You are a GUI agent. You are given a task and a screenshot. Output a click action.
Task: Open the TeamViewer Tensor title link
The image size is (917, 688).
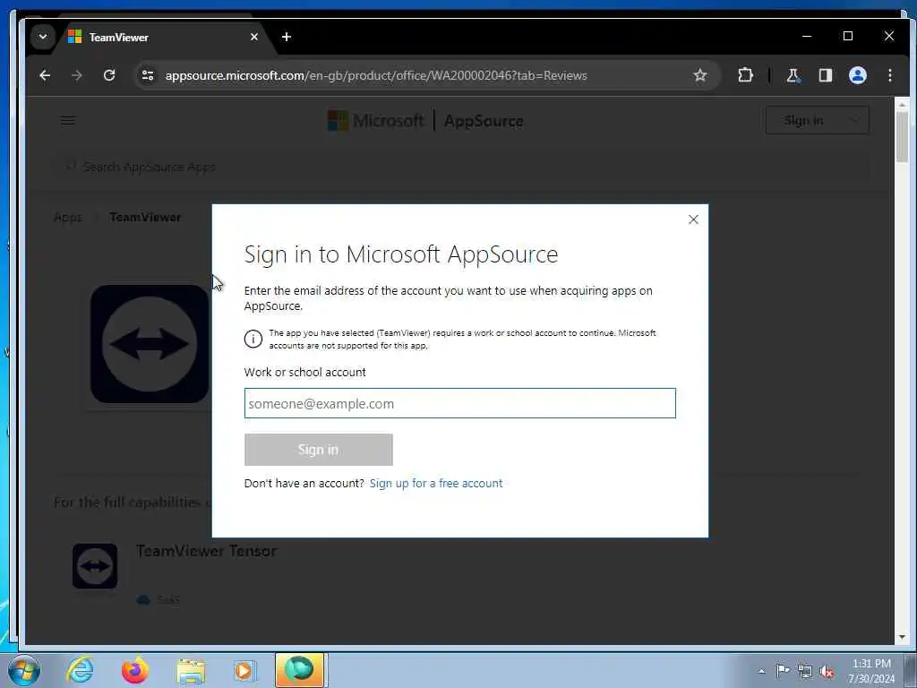click(x=207, y=551)
